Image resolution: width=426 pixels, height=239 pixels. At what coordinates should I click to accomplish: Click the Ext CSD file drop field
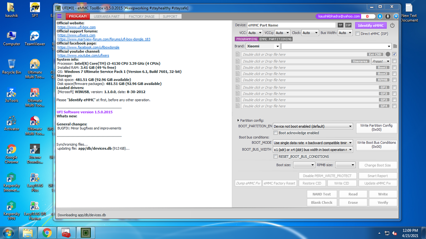pos(313,54)
